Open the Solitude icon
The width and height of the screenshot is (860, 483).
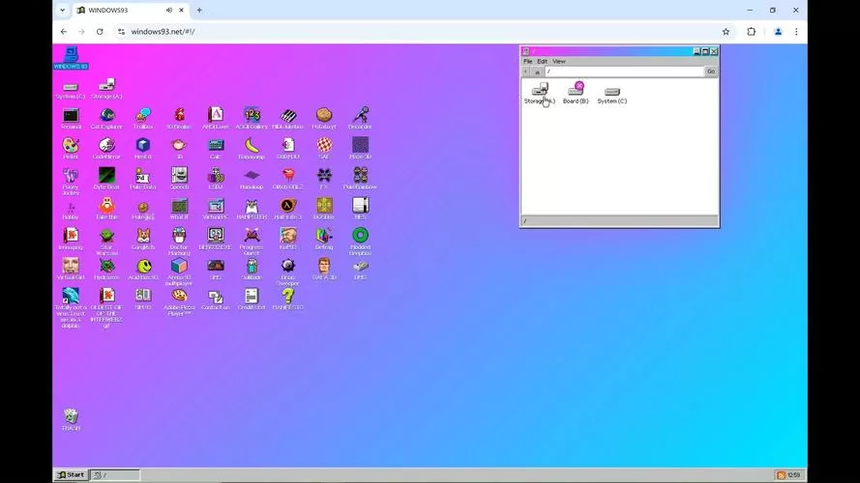pos(252,269)
